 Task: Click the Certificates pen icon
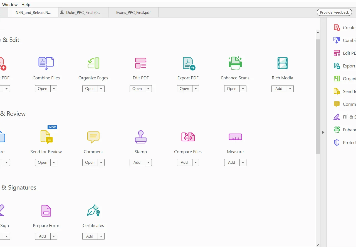(93, 211)
